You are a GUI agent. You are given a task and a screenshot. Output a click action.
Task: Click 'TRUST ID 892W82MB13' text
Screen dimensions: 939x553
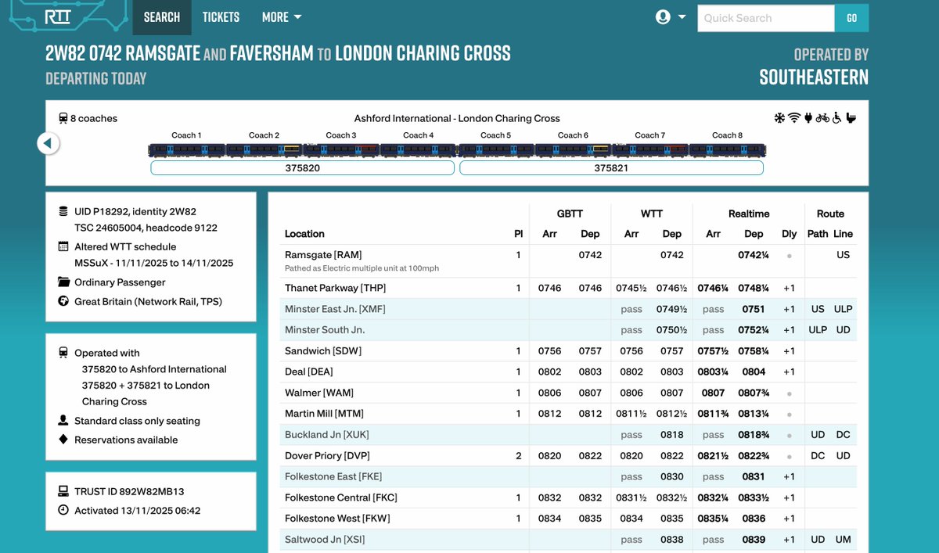[129, 492]
